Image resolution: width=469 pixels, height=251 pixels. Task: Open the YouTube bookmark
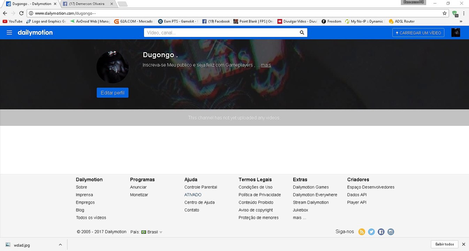pyautogui.click(x=13, y=21)
